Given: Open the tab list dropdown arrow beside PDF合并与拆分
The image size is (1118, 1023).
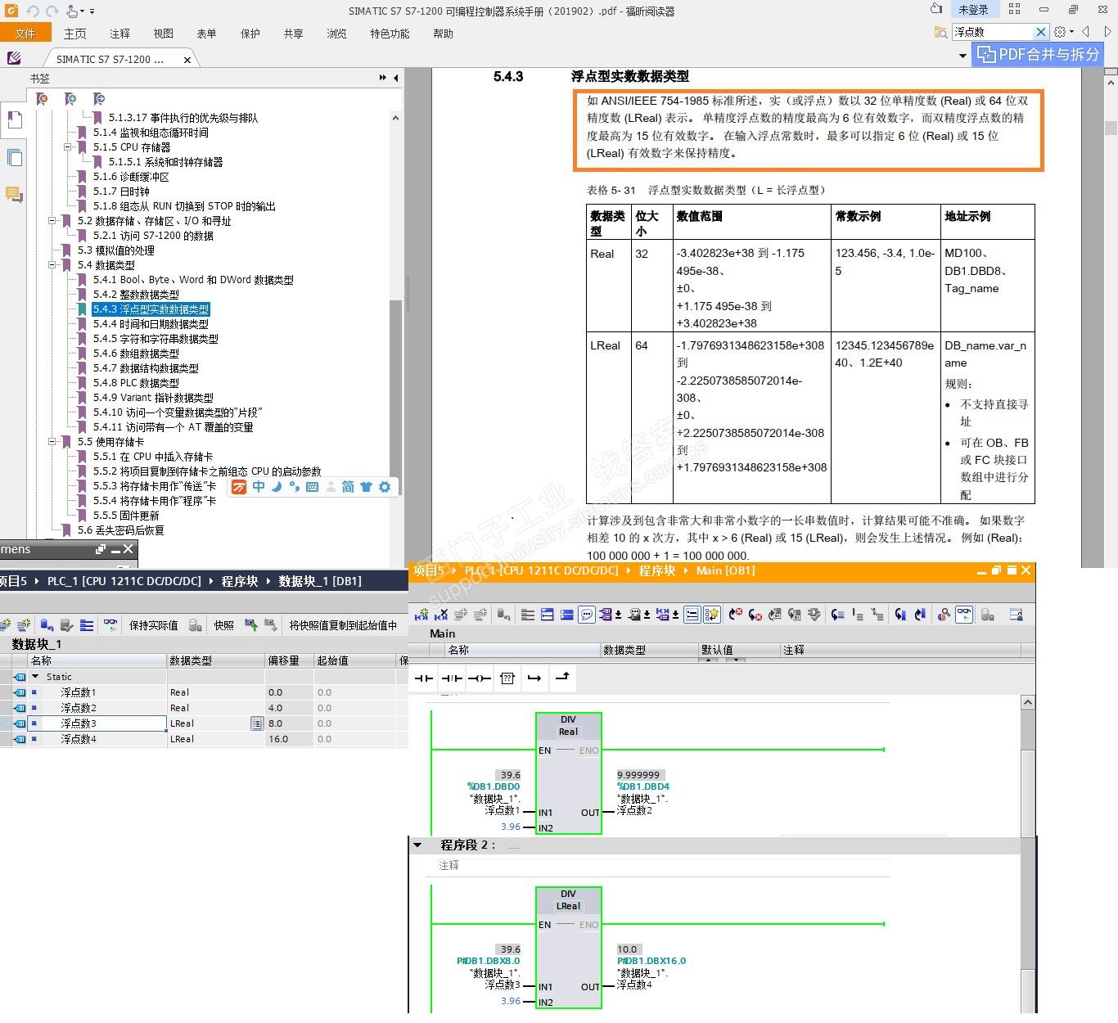Looking at the screenshot, I should (x=962, y=56).
